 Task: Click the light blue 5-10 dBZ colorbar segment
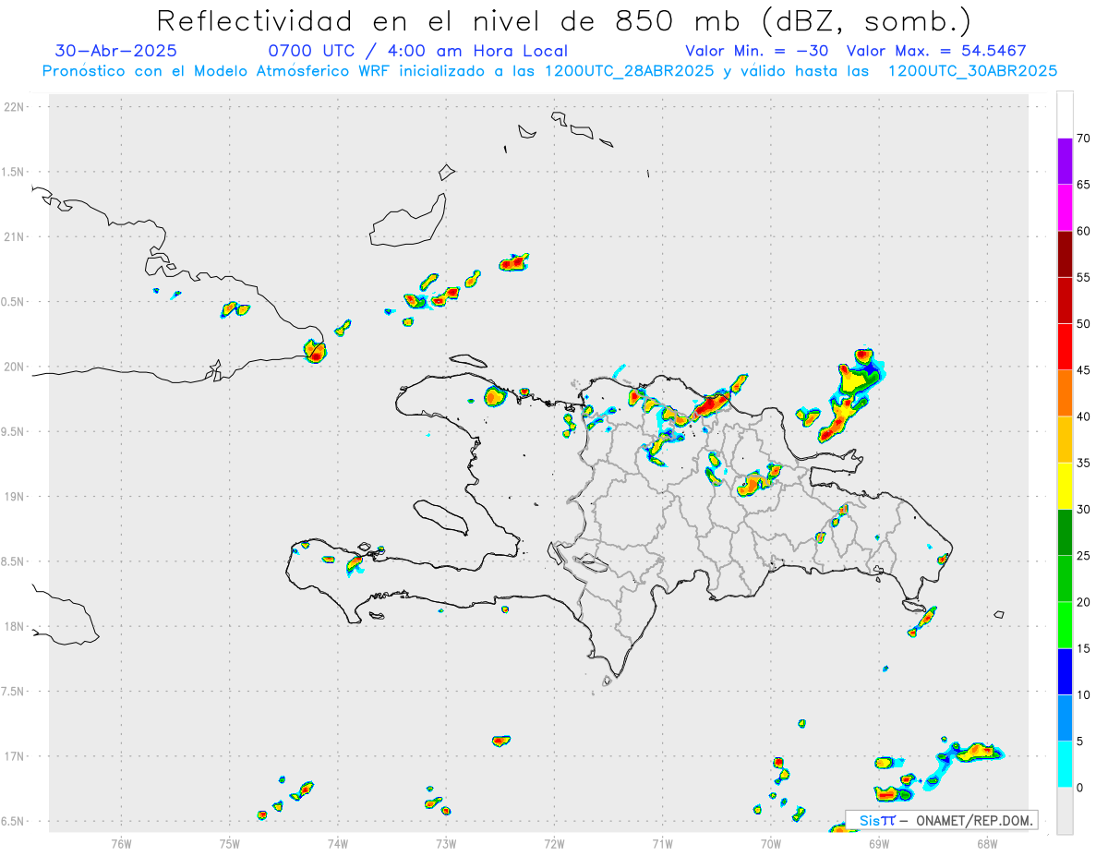pyautogui.click(x=1065, y=717)
